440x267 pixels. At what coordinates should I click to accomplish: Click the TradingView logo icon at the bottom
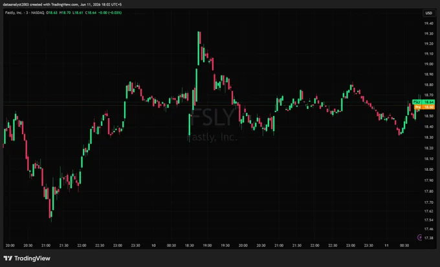pyautogui.click(x=8, y=258)
